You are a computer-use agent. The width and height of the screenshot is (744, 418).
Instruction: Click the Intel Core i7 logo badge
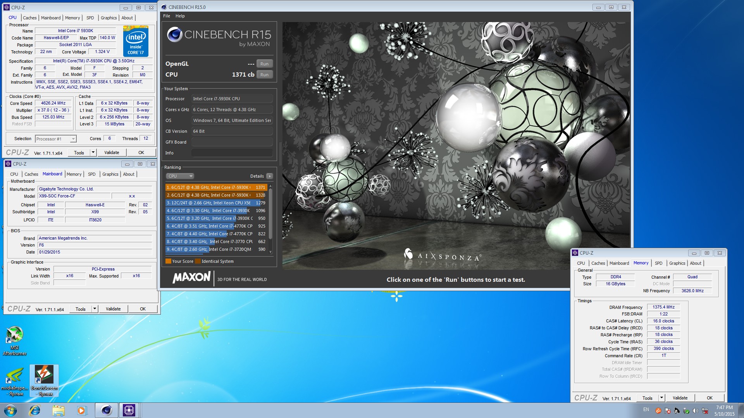point(136,41)
